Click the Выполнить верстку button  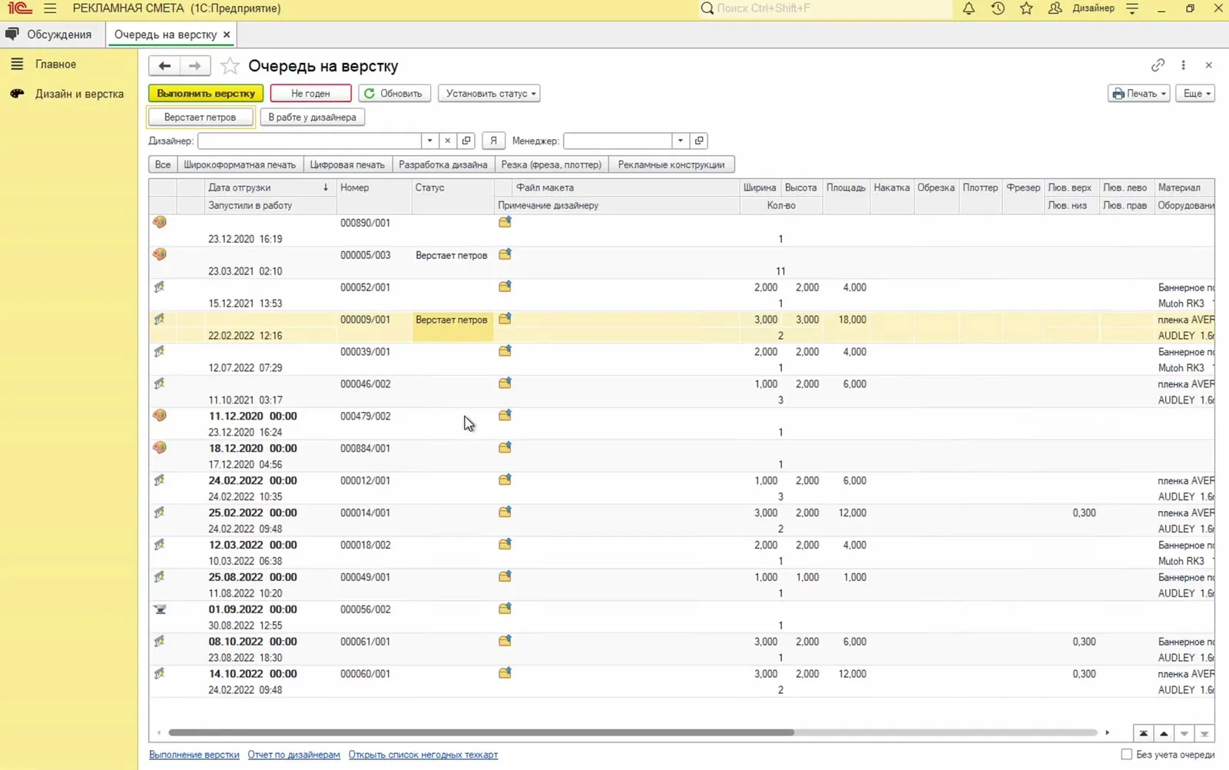point(206,94)
